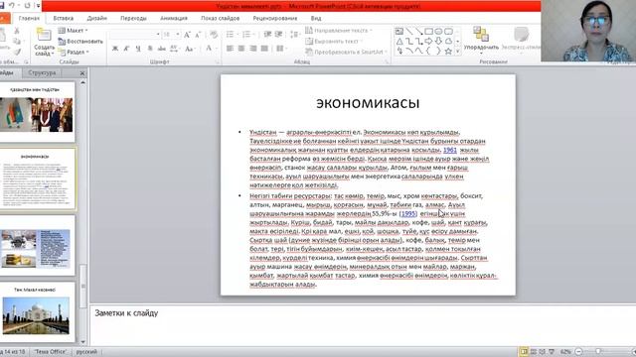This screenshot has height=357, width=636.
Task: Undo the last action in Quick Access toolbar
Action: [x=12, y=5]
